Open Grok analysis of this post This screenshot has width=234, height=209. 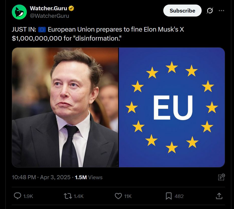pos(210,11)
